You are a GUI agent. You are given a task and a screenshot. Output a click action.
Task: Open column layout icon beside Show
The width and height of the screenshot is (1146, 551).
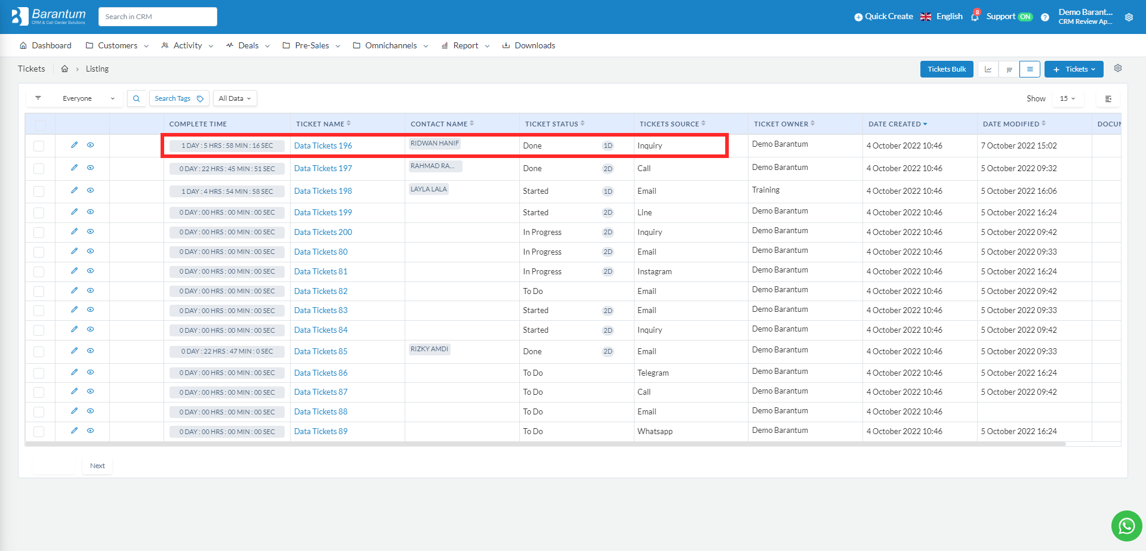1108,99
